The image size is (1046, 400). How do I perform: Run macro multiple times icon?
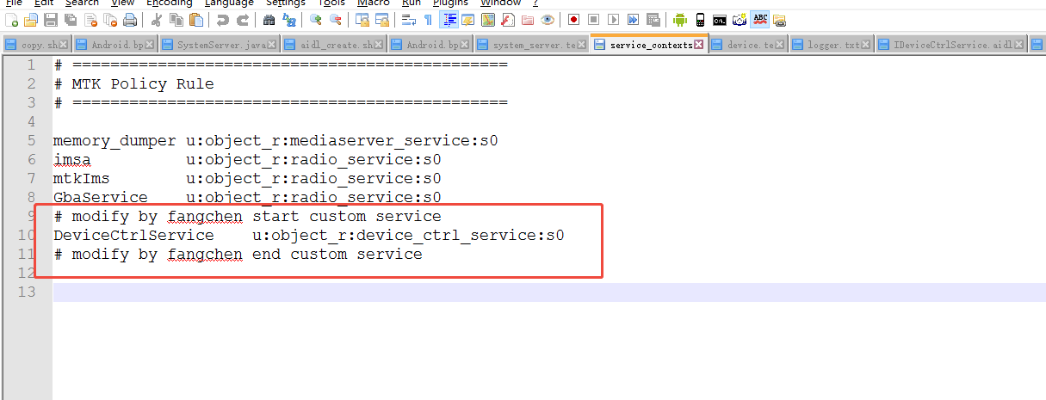point(633,19)
